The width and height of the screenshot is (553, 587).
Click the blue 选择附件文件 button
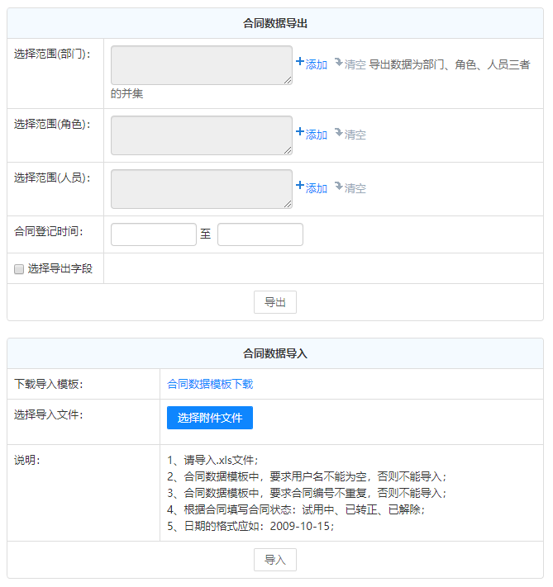click(x=209, y=418)
